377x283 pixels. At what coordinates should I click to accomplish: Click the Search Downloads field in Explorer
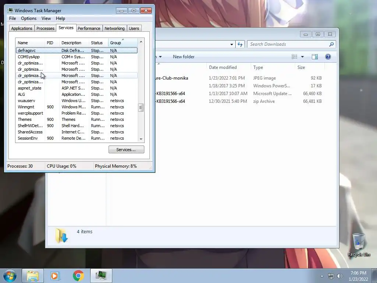(289, 44)
